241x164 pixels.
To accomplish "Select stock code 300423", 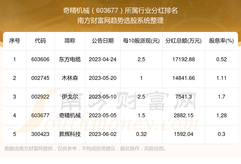I will (40, 134).
